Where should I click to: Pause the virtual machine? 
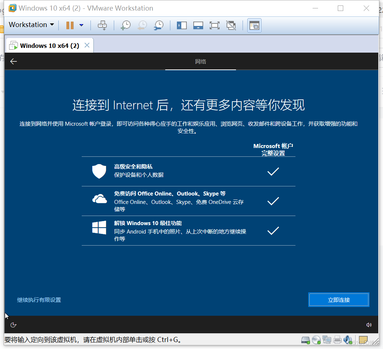69,25
